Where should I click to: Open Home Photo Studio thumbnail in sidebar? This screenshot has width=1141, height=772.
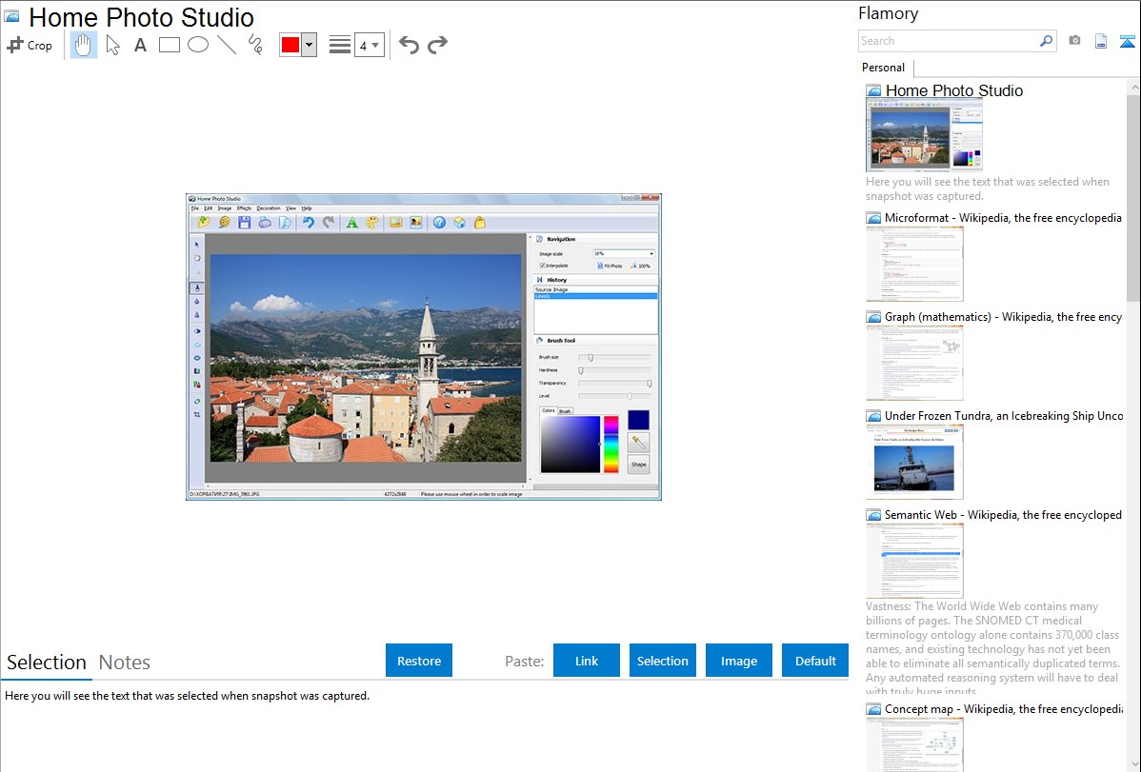[924, 135]
